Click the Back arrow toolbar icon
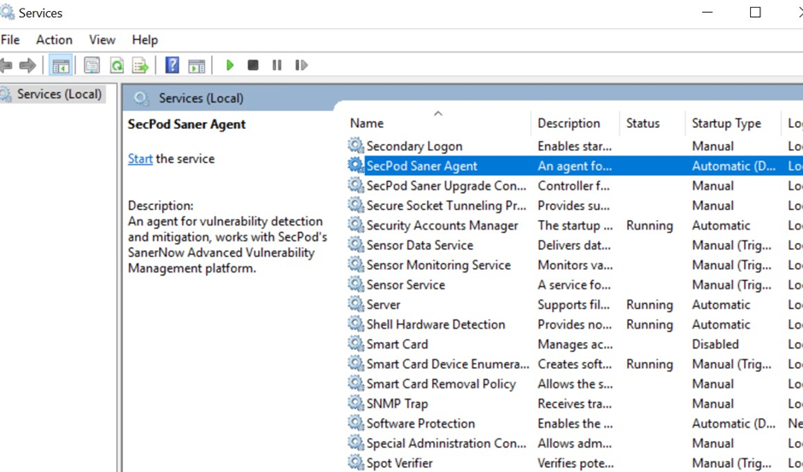The image size is (803, 472). point(6,65)
